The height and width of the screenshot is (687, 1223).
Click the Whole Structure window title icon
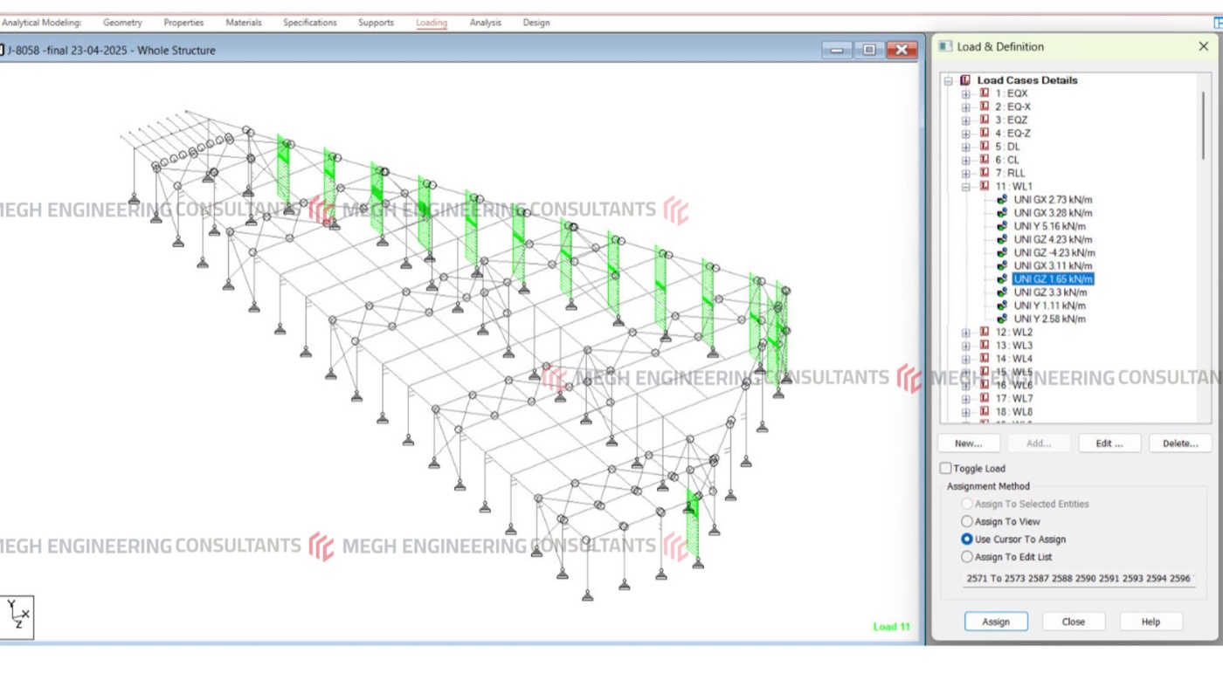3,50
